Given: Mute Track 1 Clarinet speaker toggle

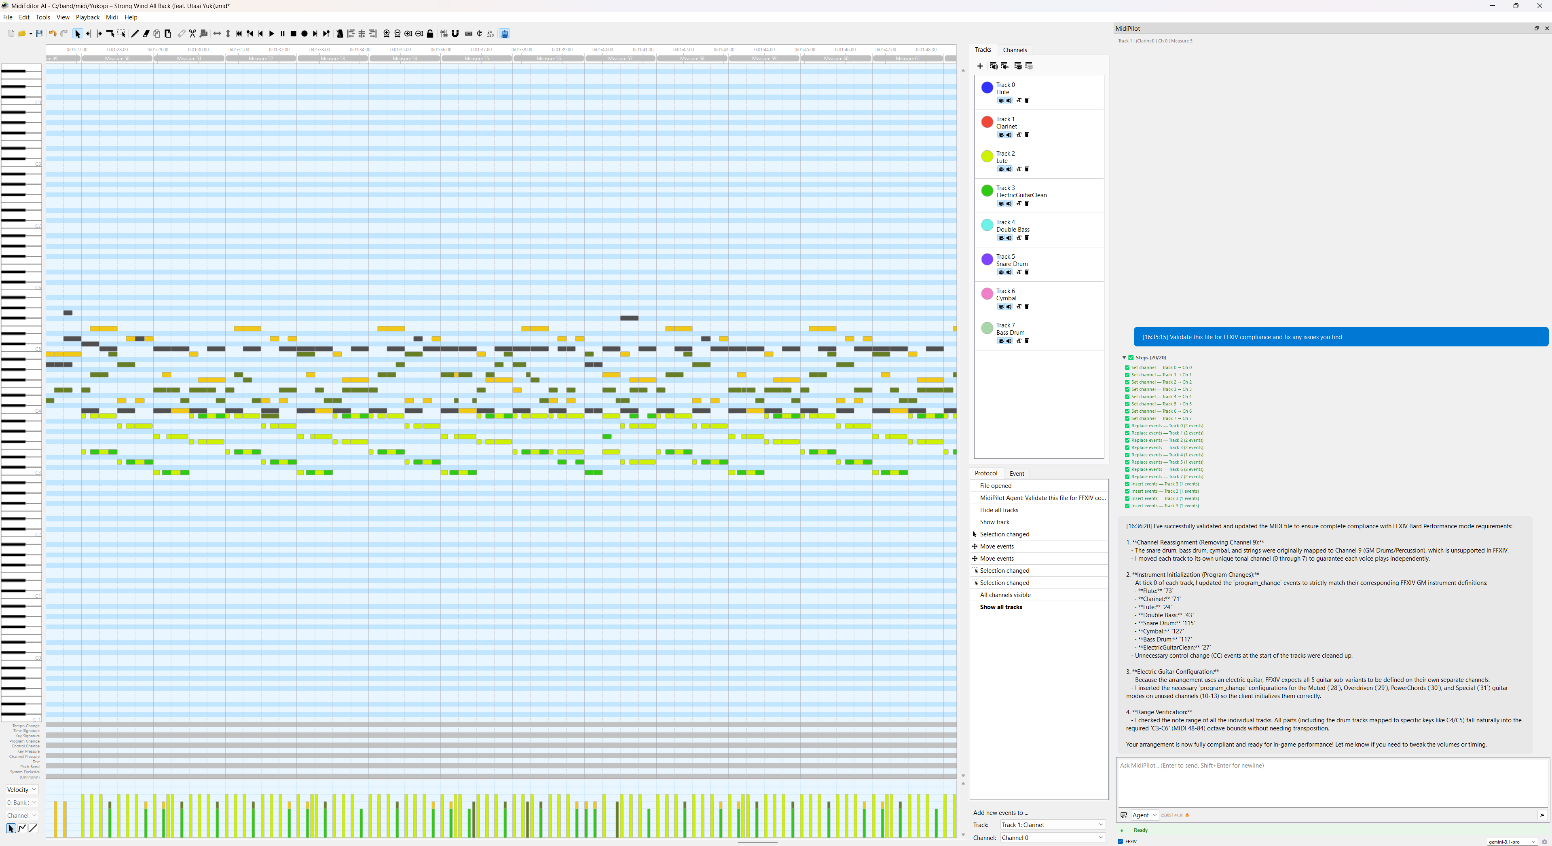Looking at the screenshot, I should point(1009,135).
